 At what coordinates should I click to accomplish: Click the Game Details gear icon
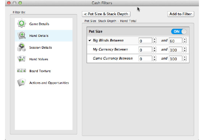21,23
